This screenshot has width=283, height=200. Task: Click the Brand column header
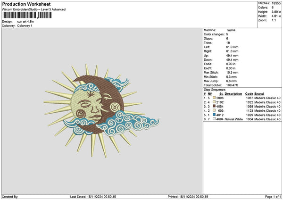pyautogui.click(x=259, y=94)
